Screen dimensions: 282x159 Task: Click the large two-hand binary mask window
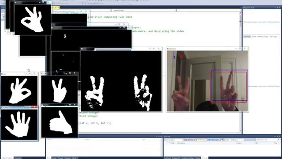(x=121, y=81)
